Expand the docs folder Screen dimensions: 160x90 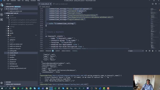point(21,31)
